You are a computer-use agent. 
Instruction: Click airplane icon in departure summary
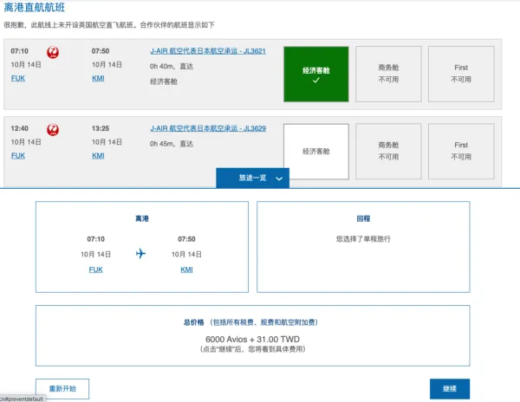pyautogui.click(x=140, y=254)
